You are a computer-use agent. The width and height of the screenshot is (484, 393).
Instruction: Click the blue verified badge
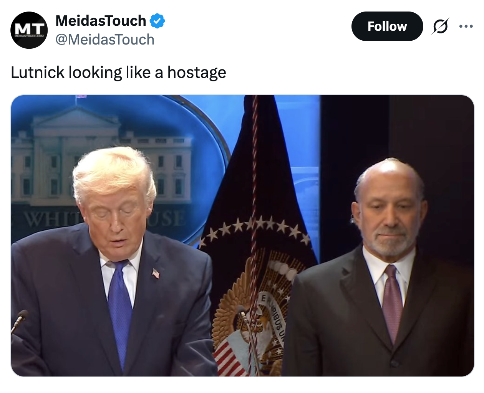click(x=157, y=21)
